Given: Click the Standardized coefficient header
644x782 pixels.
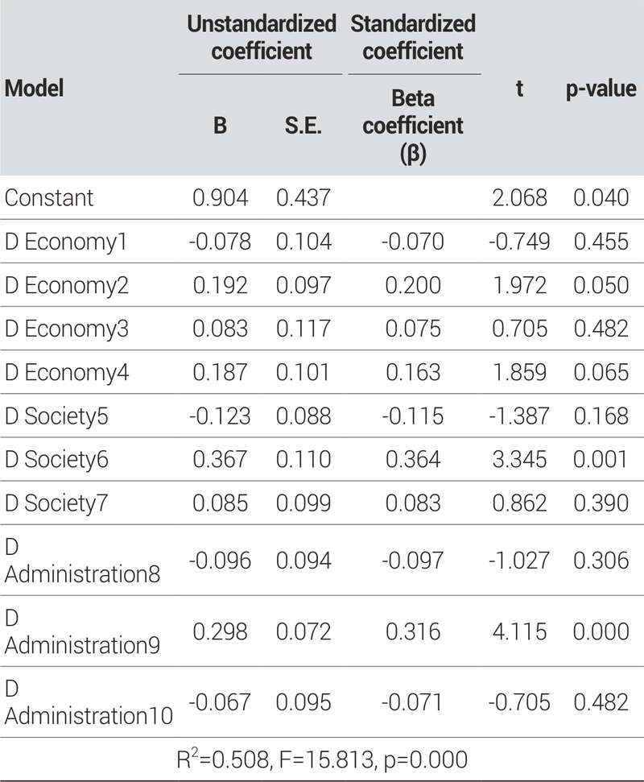Looking at the screenshot, I should (413, 37).
